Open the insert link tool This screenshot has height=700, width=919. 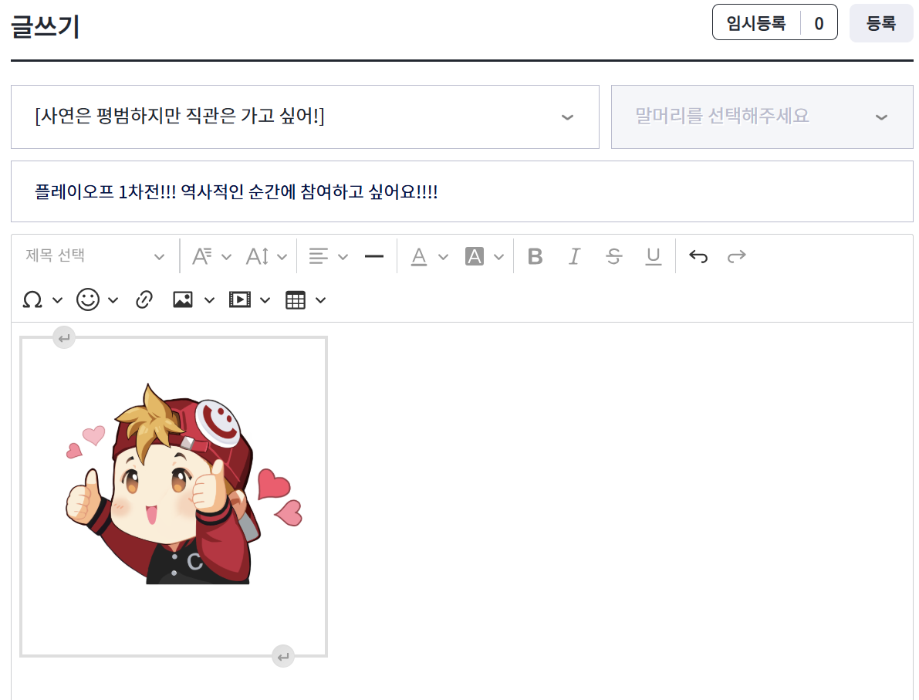tap(144, 299)
